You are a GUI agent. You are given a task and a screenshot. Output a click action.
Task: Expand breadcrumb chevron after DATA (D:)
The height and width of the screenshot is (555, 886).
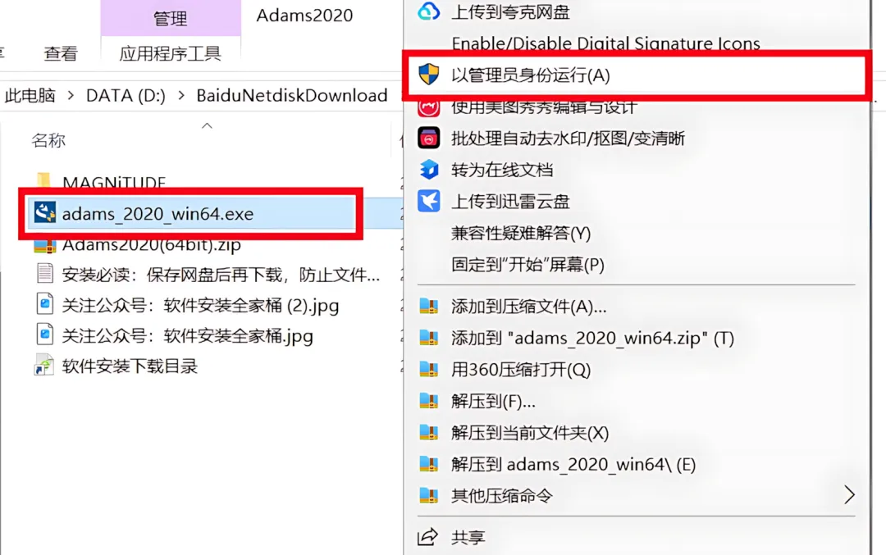coord(180,95)
